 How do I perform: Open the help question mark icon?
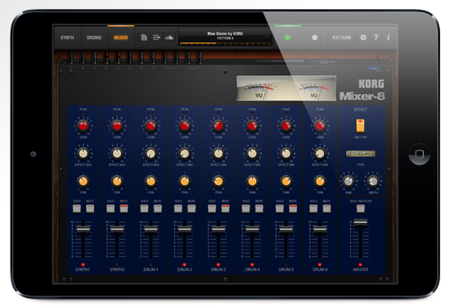tap(376, 38)
